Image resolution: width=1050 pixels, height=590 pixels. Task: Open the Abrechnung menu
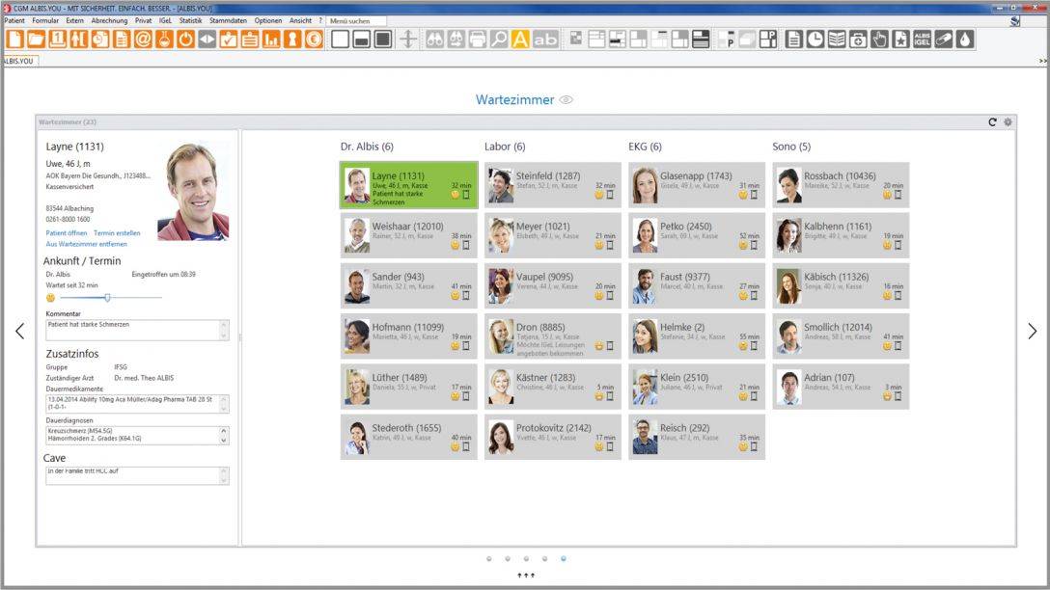point(108,20)
